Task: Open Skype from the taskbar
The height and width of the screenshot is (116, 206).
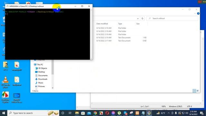Action: [x=125, y=113]
